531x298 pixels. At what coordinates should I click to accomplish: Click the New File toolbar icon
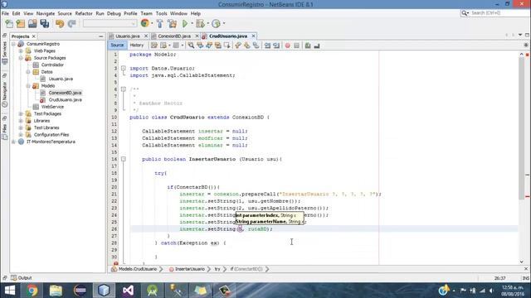pos(9,24)
